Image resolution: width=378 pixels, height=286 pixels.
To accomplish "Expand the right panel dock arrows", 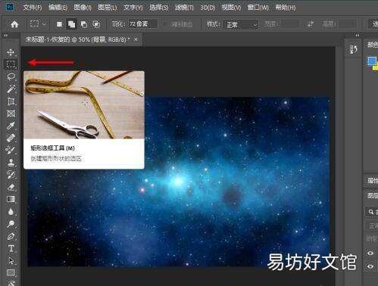I will click(358, 36).
